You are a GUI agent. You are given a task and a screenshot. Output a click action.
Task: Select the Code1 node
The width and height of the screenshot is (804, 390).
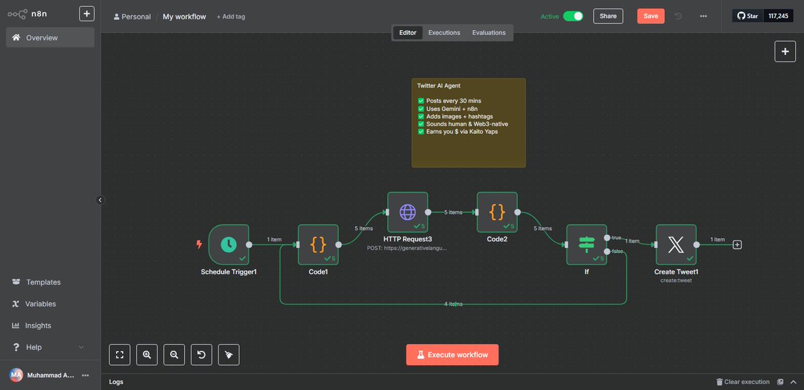click(318, 245)
